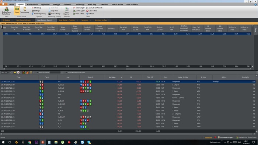Click the orange bar graph icon
Viewport: 258px width, 145px height.
27,72
